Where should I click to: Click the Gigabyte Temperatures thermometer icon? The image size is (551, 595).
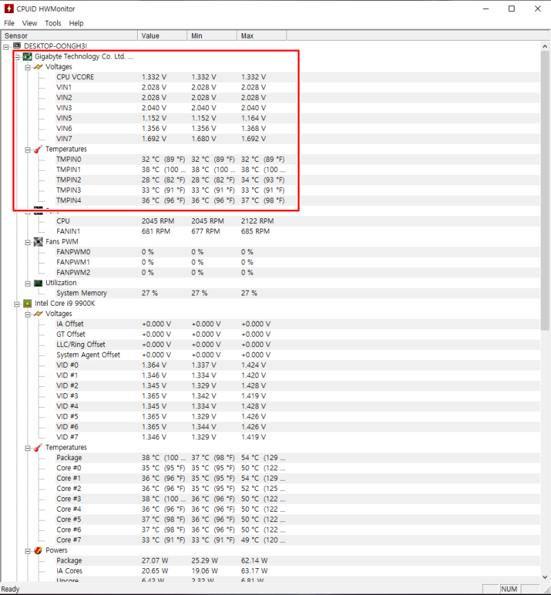coord(38,149)
